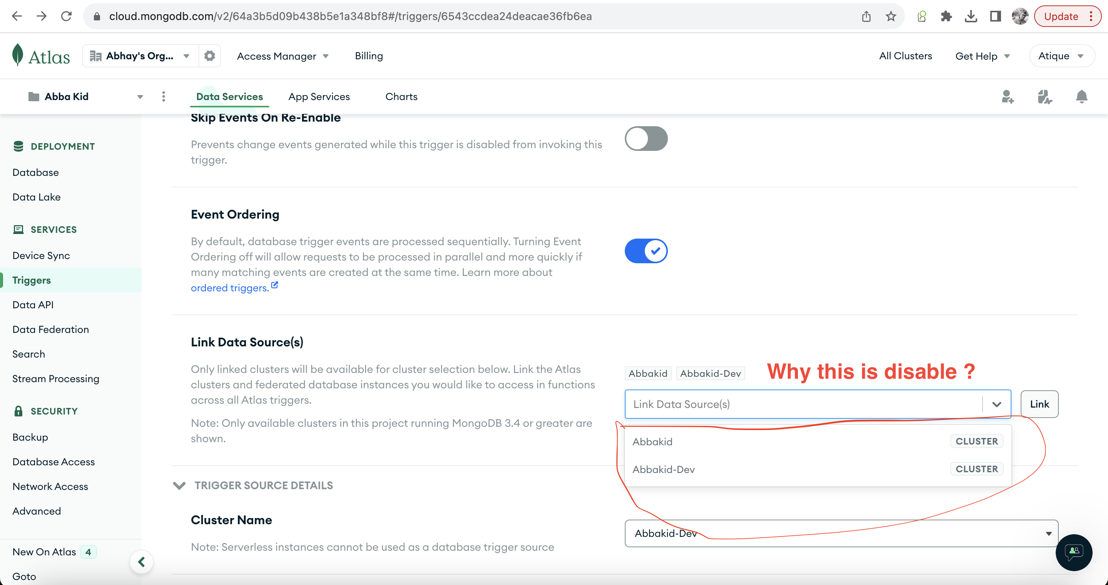This screenshot has width=1108, height=585.
Task: Select Abbakid-Dev cluster option in list
Action: (x=664, y=469)
